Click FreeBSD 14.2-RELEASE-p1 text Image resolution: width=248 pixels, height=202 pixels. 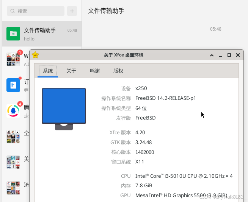(x=166, y=98)
